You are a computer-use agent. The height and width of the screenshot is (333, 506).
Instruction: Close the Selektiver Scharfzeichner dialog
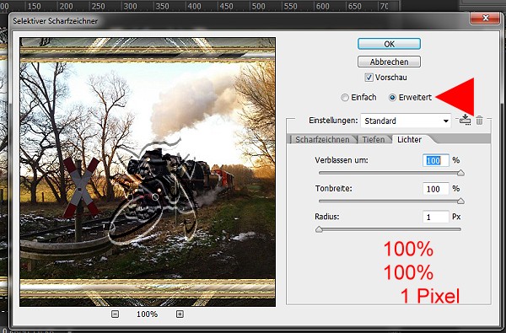(x=485, y=18)
